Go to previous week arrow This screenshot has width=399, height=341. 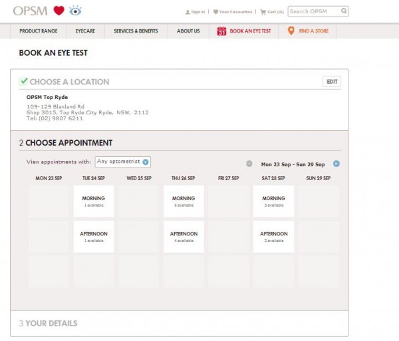(249, 164)
